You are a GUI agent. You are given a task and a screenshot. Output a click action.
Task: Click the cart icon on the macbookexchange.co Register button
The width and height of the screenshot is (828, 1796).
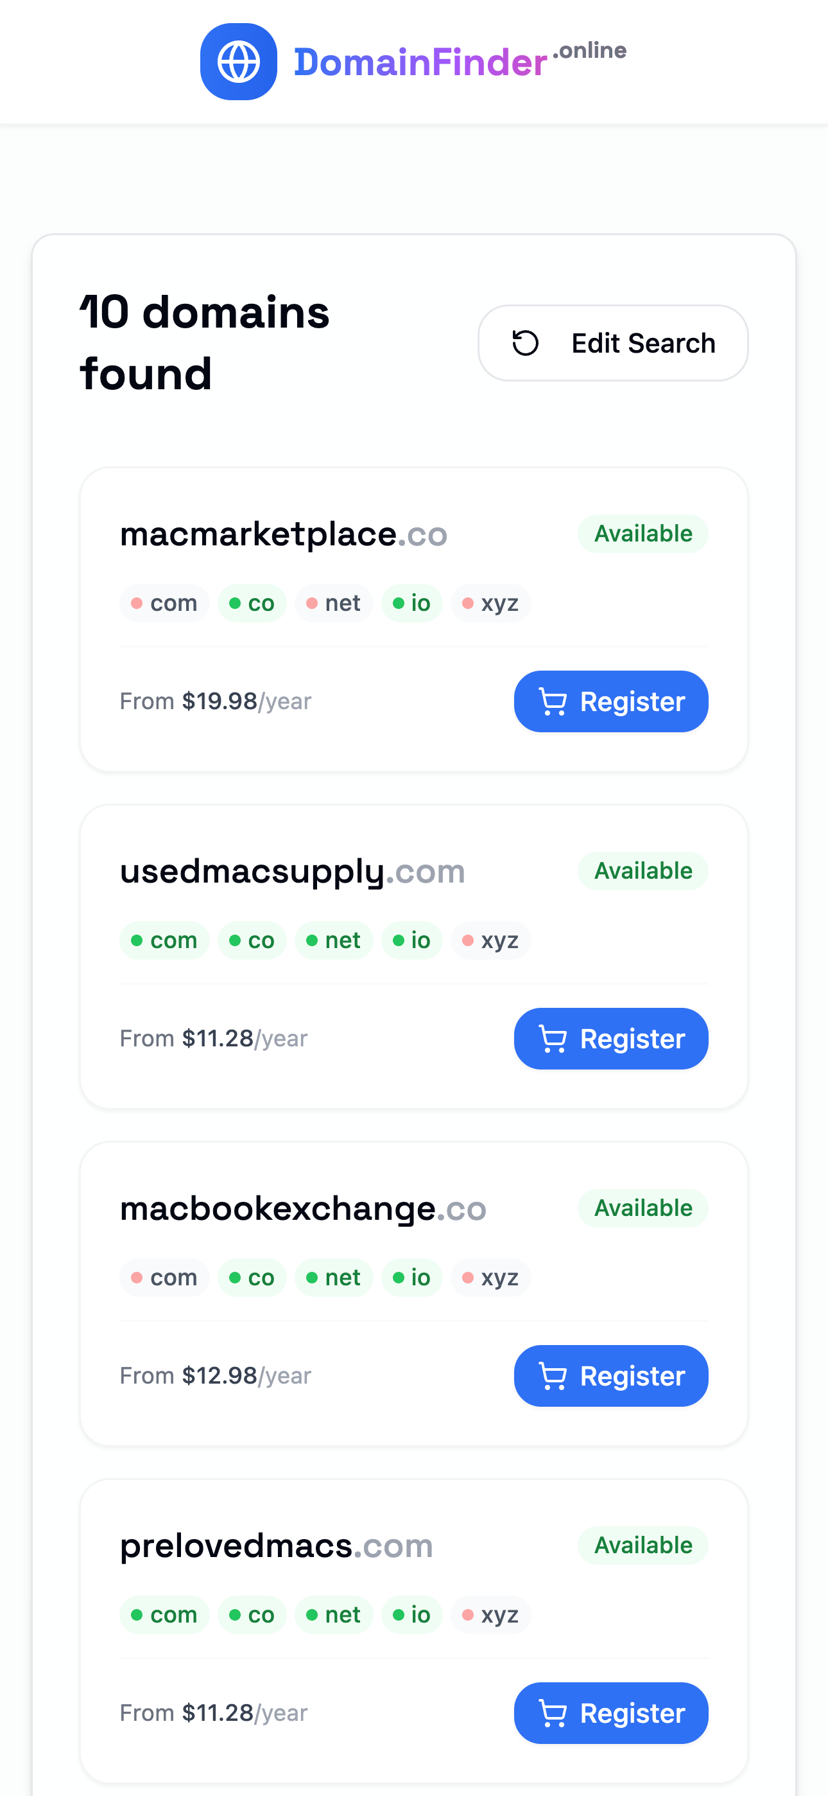pos(553,1377)
